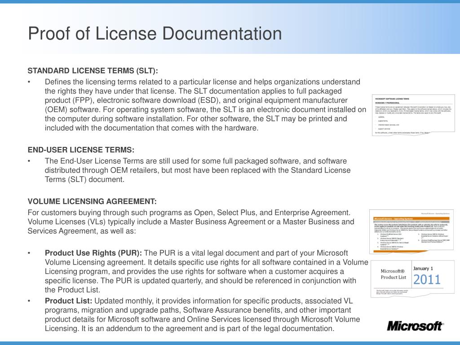Open the Microsoft Software License Terms thumbnail
The image size is (460, 345).
413,115
